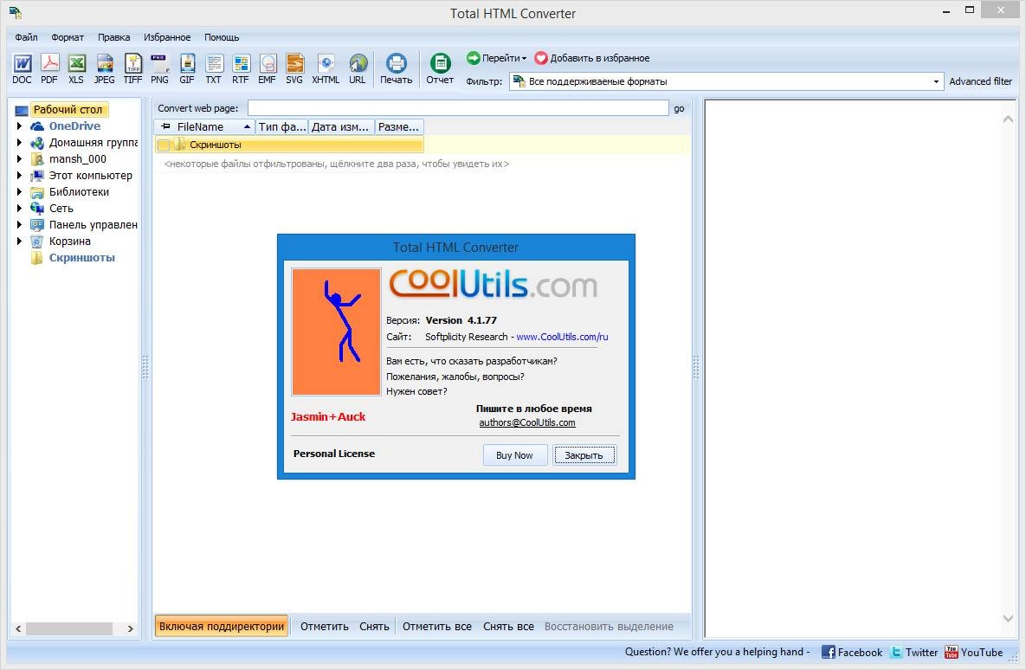Select EMF conversion icon
The image size is (1026, 670).
pos(267,68)
